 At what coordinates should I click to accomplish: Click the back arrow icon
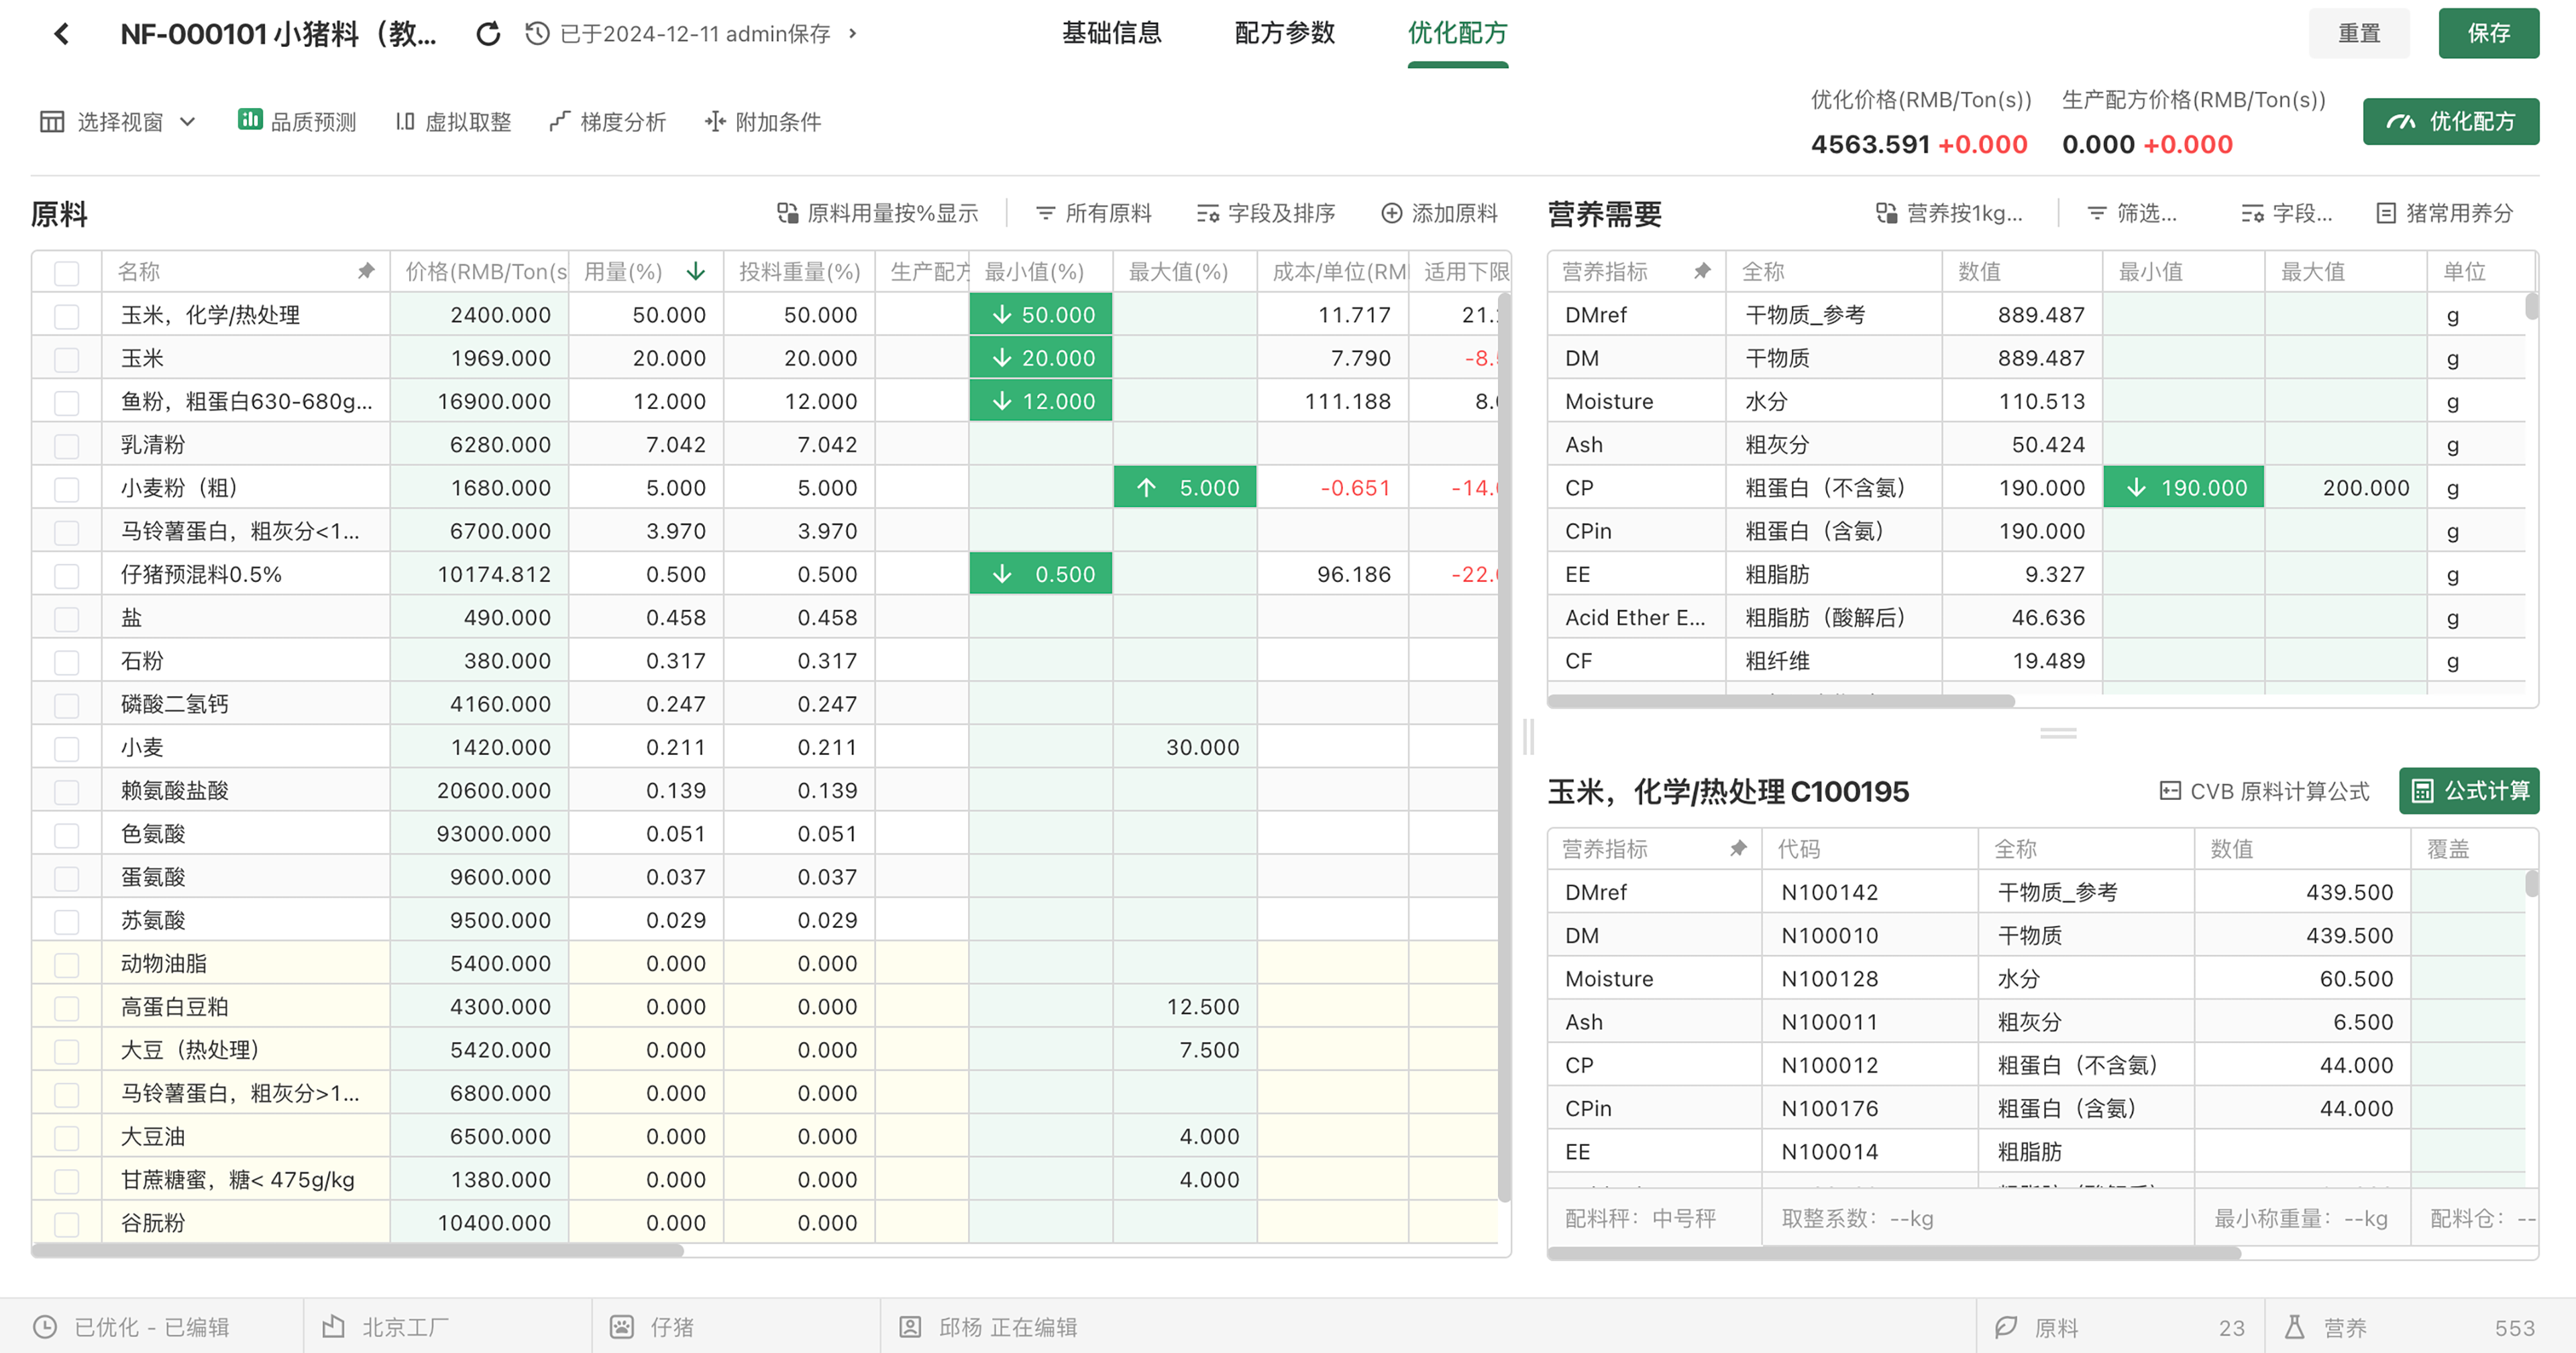(x=62, y=34)
